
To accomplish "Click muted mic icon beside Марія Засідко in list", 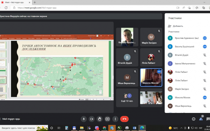I will [x=205, y=89].
